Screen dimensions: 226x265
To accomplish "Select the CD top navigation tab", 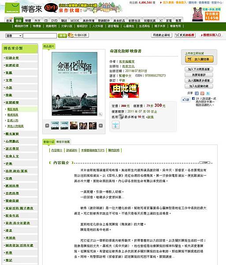I will click(46, 21).
